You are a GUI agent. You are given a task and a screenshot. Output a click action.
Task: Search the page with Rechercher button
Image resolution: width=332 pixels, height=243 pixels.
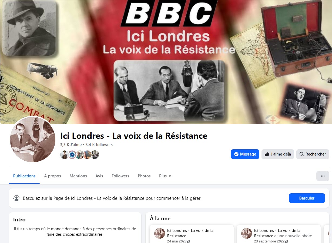(313, 154)
